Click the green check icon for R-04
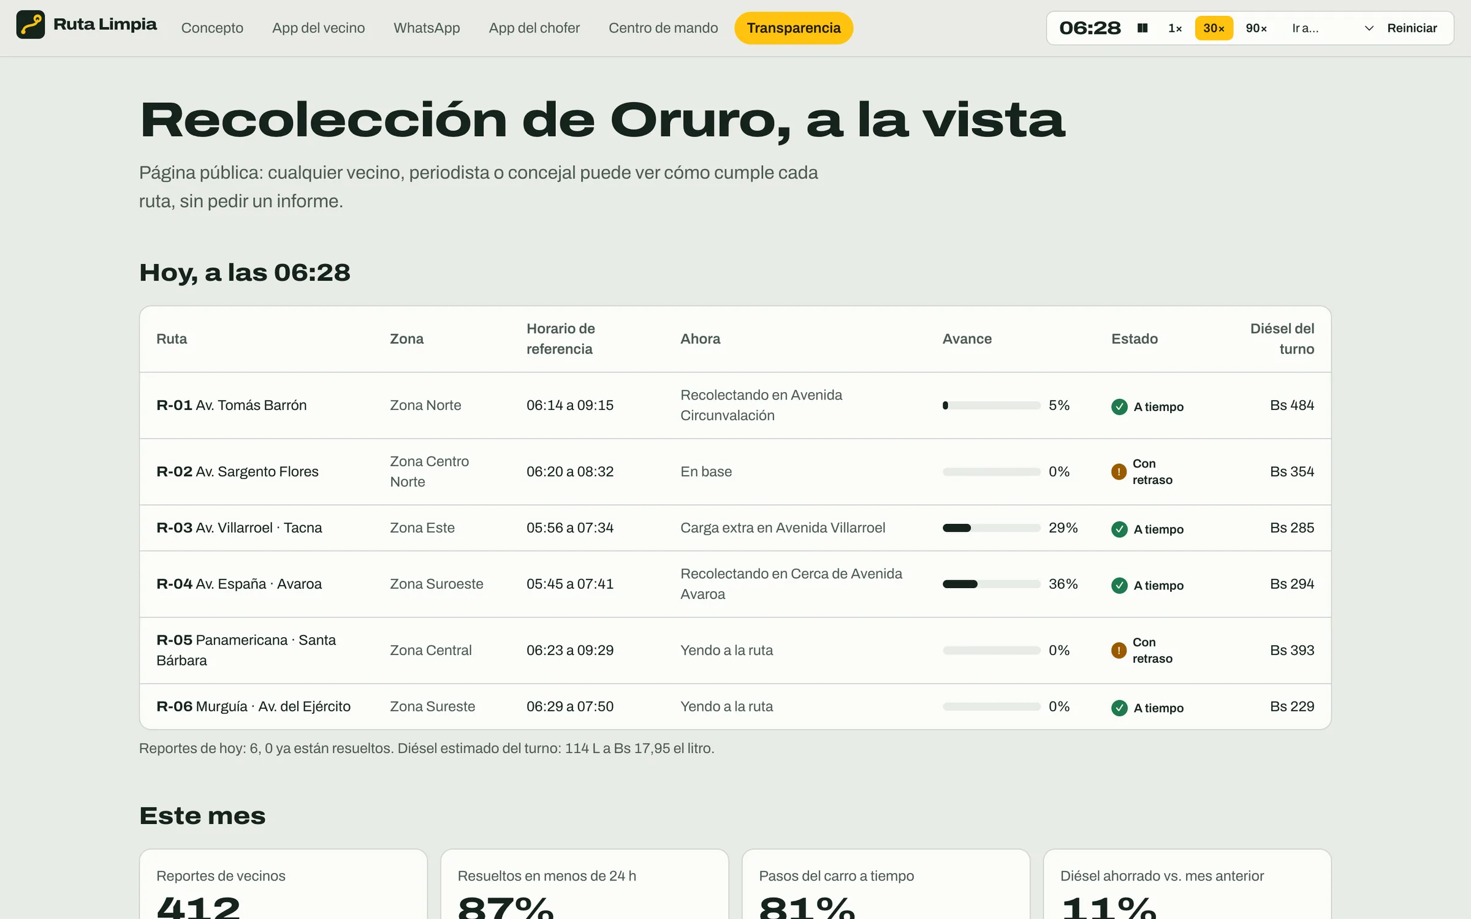Viewport: 1471px width, 919px height. click(x=1119, y=586)
